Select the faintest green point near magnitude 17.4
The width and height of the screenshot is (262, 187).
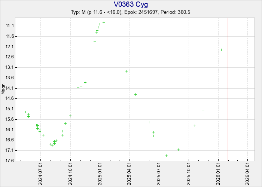point(166,156)
